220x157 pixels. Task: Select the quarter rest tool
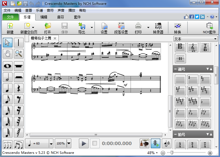point(19,88)
